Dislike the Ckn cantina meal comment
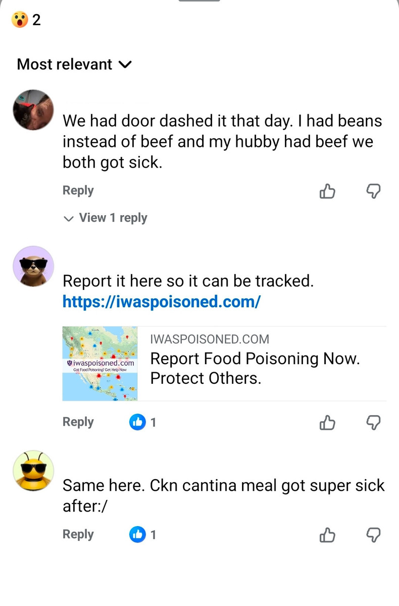Viewport: 399px width, 606px height. [x=373, y=535]
